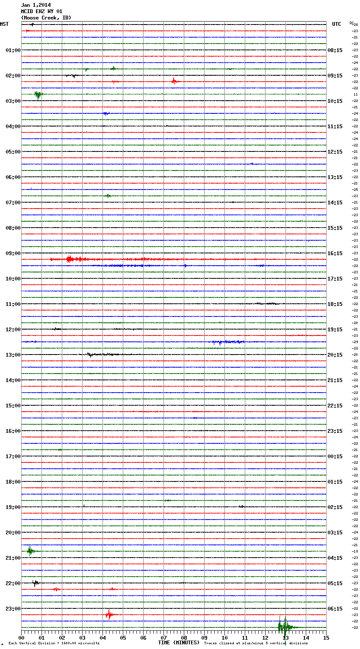Screen dimensions: 360x649
Task: Click the 22:15 UTC time label
Action: point(335,406)
